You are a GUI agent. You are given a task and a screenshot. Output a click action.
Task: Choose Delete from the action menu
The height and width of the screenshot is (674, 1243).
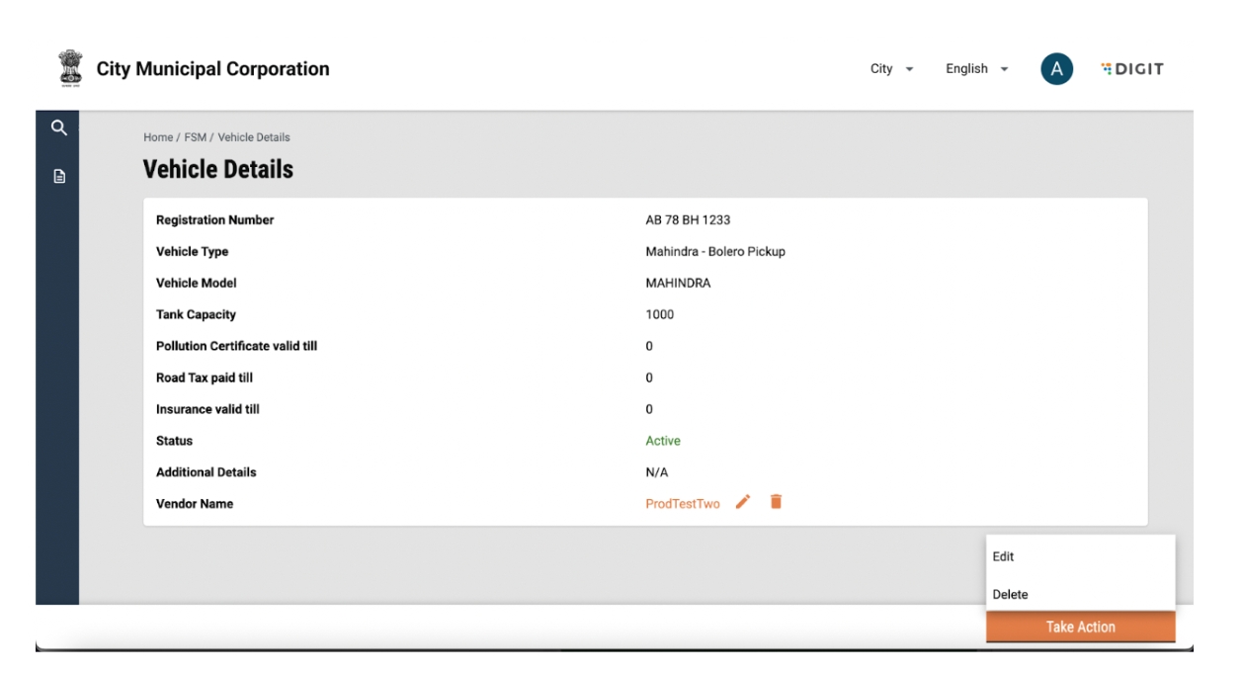1010,594
